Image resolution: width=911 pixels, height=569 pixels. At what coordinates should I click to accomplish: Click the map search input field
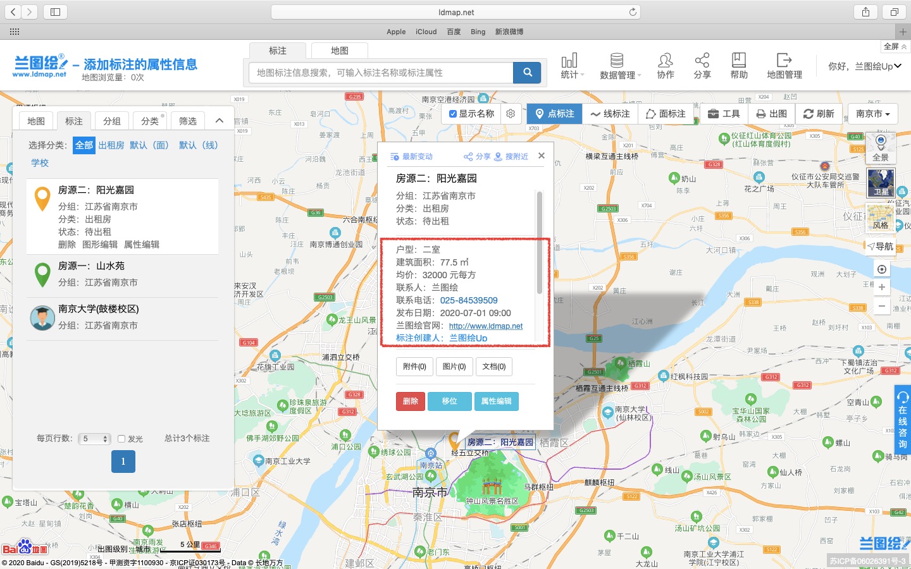381,73
